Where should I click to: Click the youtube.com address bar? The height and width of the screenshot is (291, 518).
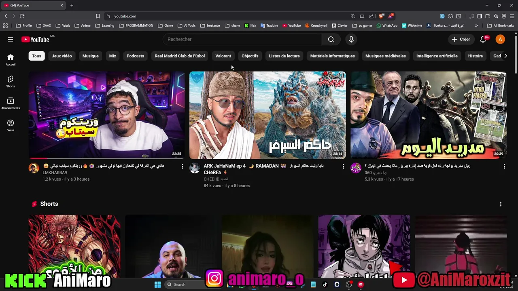coord(227,16)
